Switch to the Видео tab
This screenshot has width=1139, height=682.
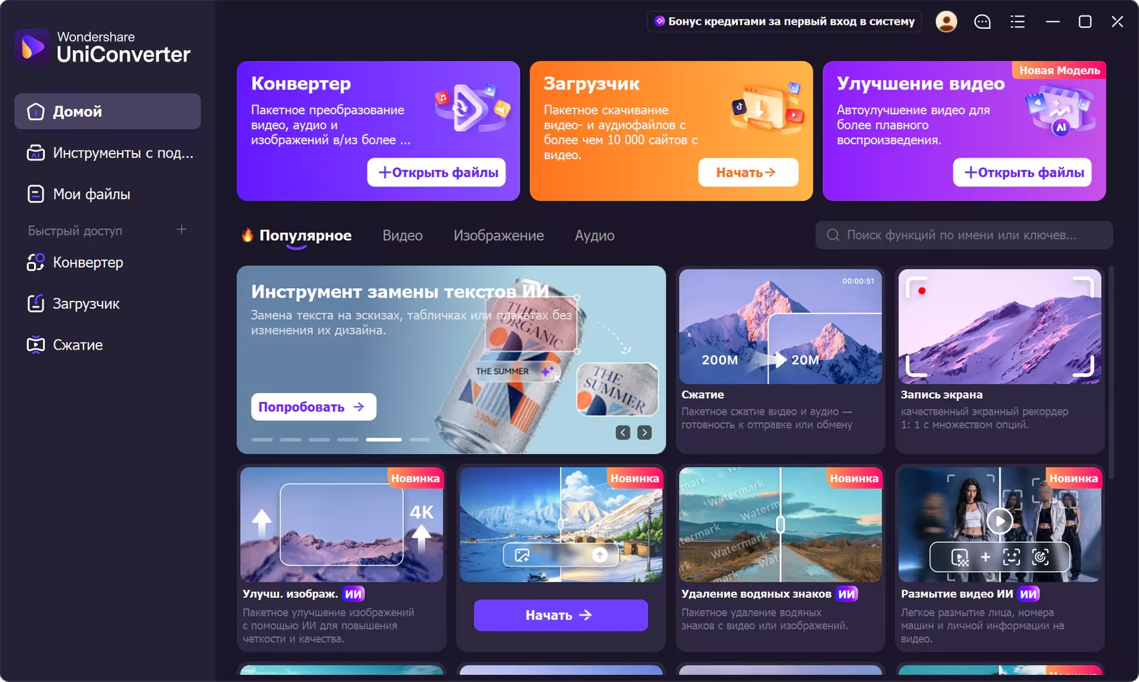[402, 235]
